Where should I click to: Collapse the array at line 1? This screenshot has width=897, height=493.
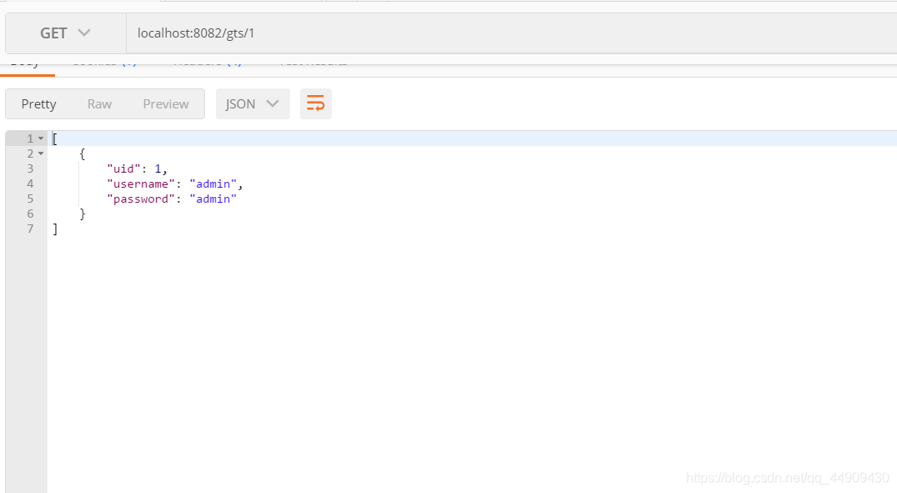(x=41, y=138)
